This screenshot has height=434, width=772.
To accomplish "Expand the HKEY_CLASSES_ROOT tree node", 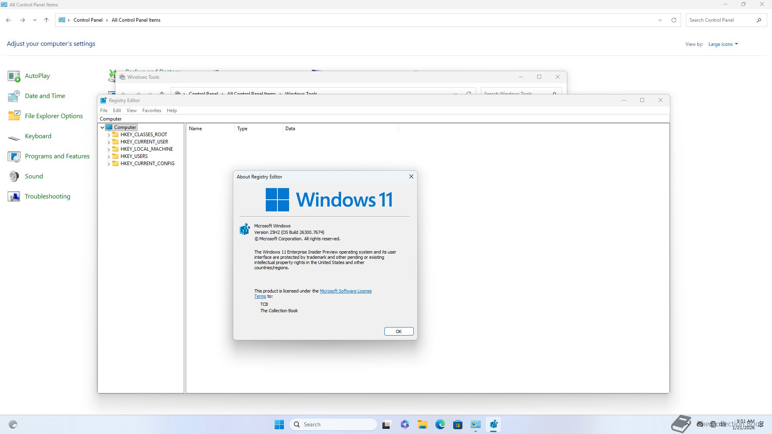I will [109, 135].
